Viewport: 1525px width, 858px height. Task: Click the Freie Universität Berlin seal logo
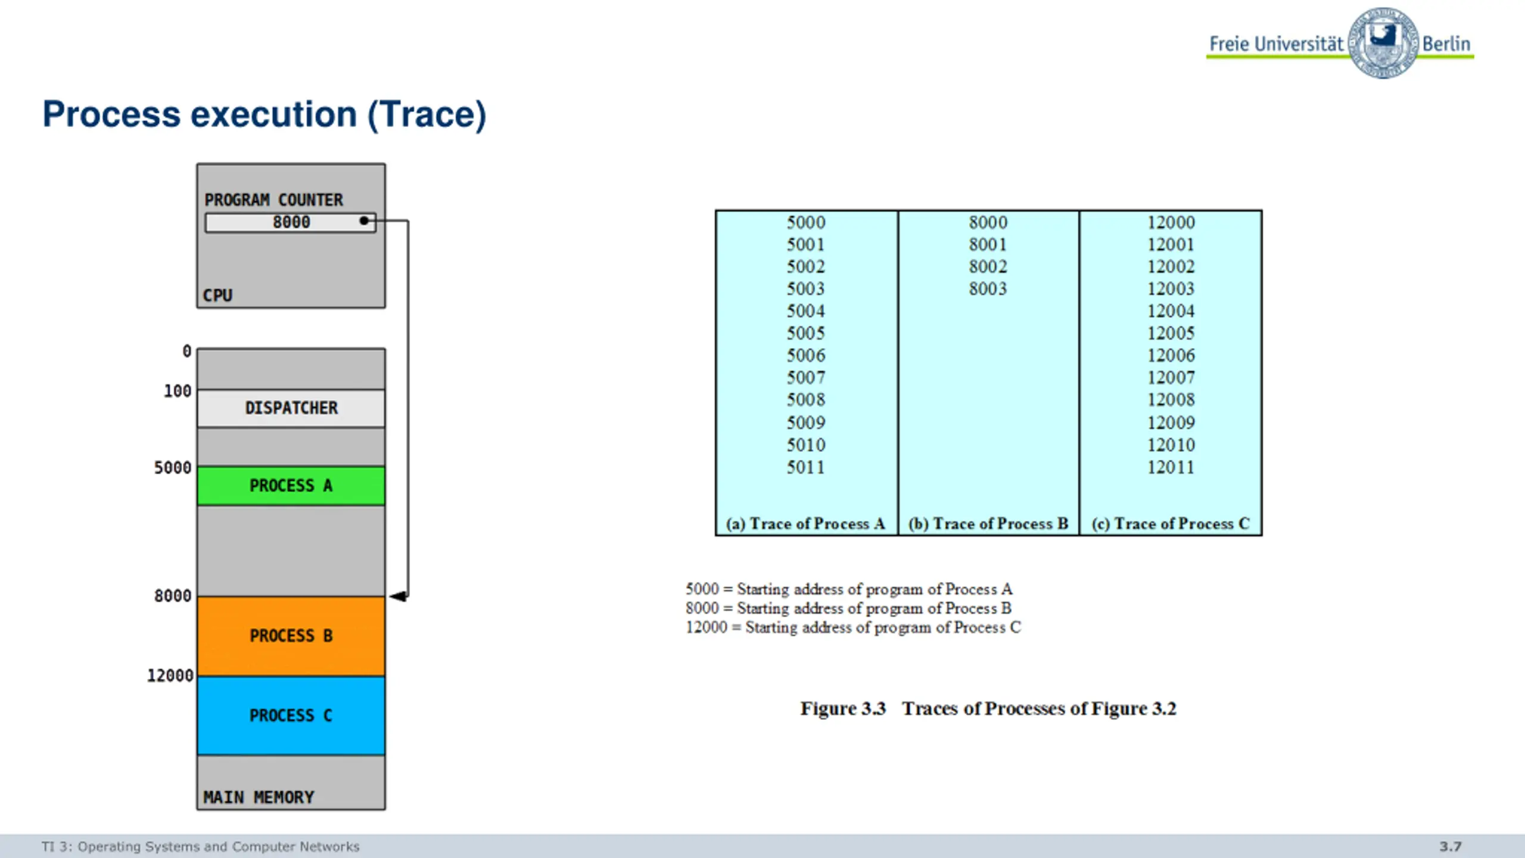tap(1383, 43)
